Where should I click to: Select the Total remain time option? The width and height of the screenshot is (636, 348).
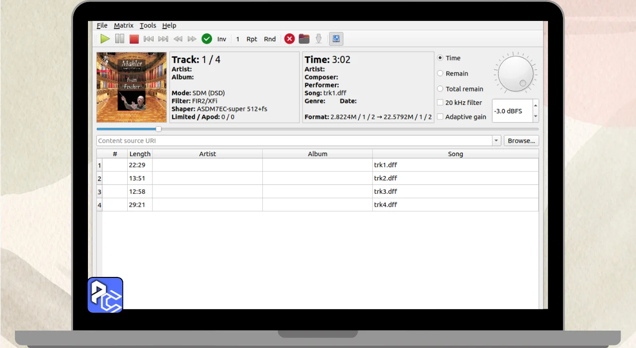(x=440, y=89)
